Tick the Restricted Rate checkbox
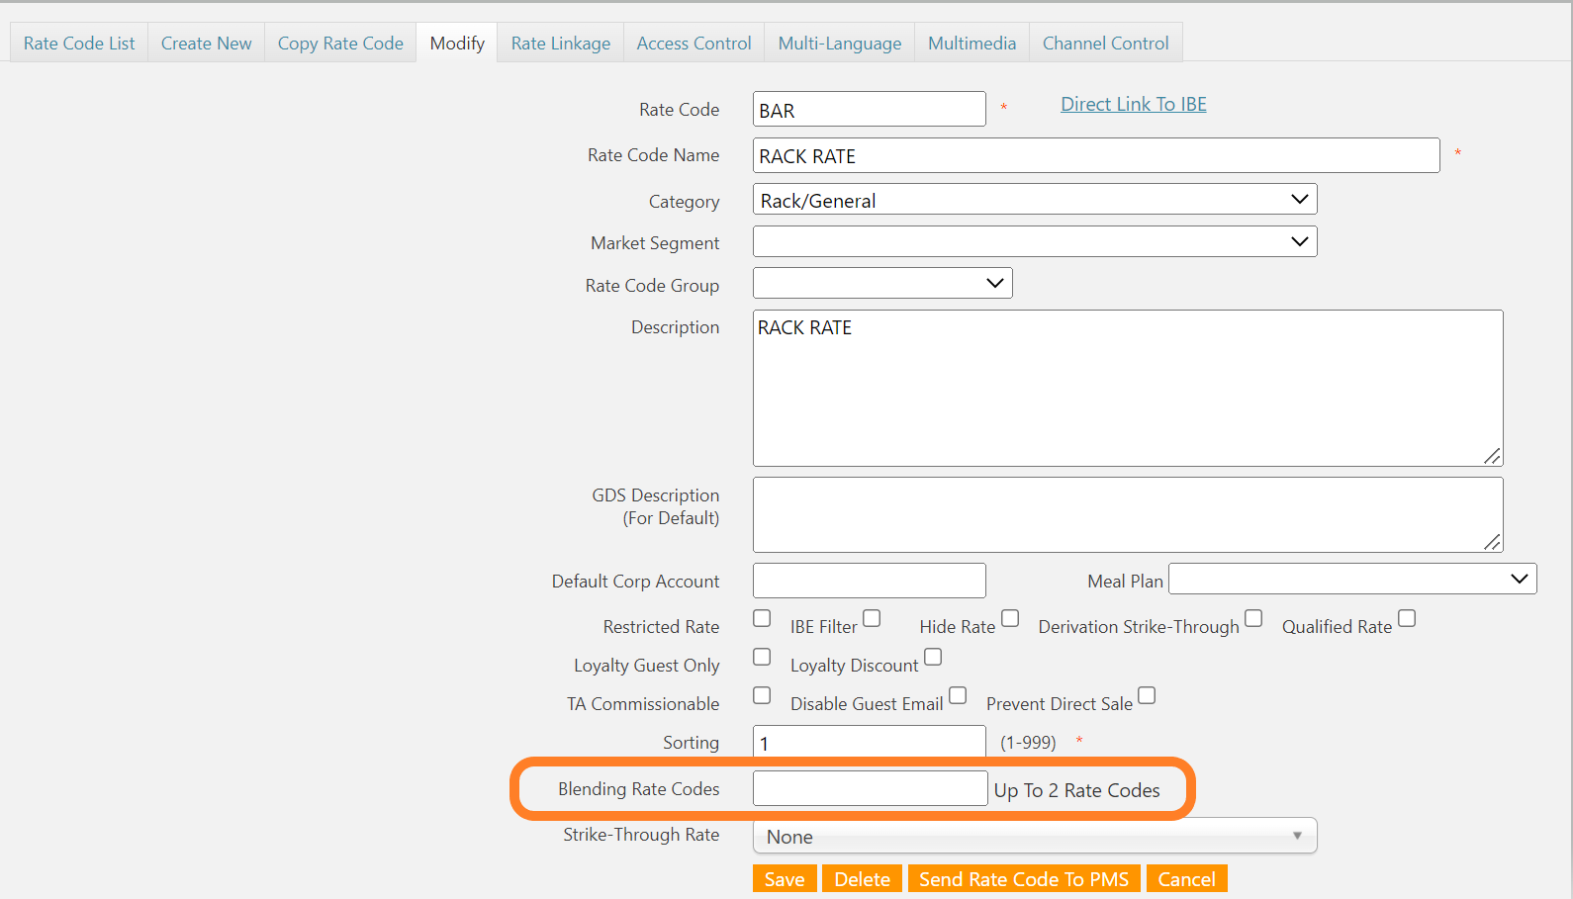 [762, 618]
